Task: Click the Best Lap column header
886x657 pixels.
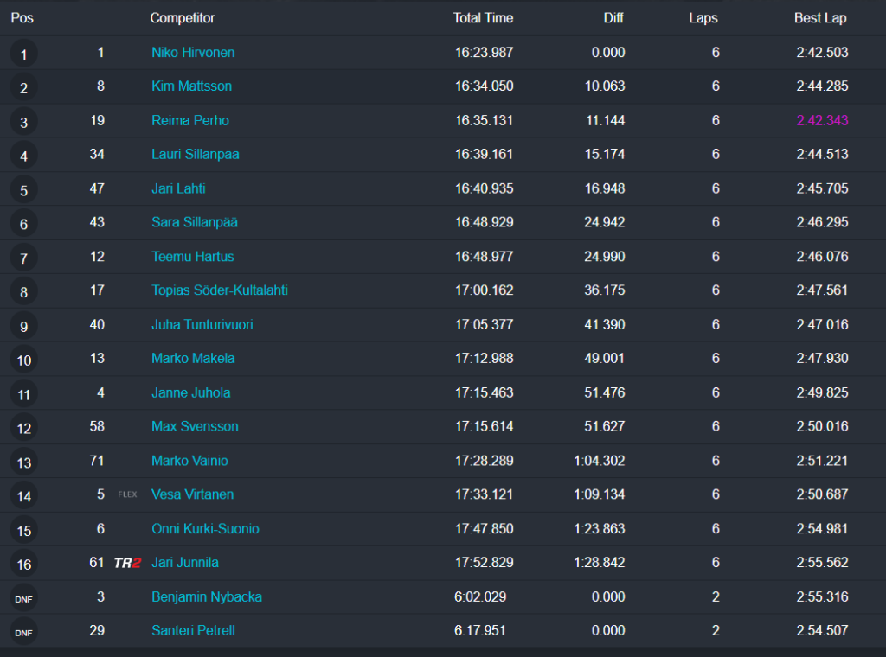Action: pos(820,18)
